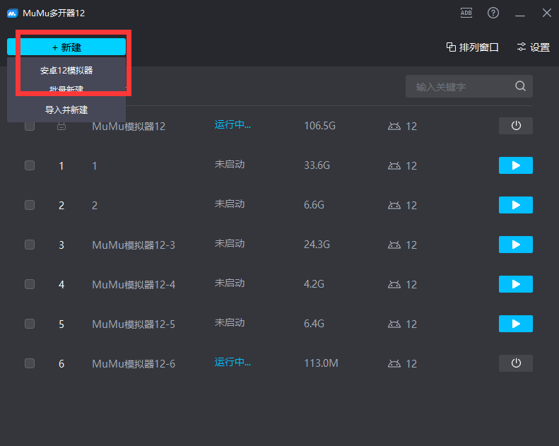Choose 安卓12模拟器 from the new menu

point(66,71)
